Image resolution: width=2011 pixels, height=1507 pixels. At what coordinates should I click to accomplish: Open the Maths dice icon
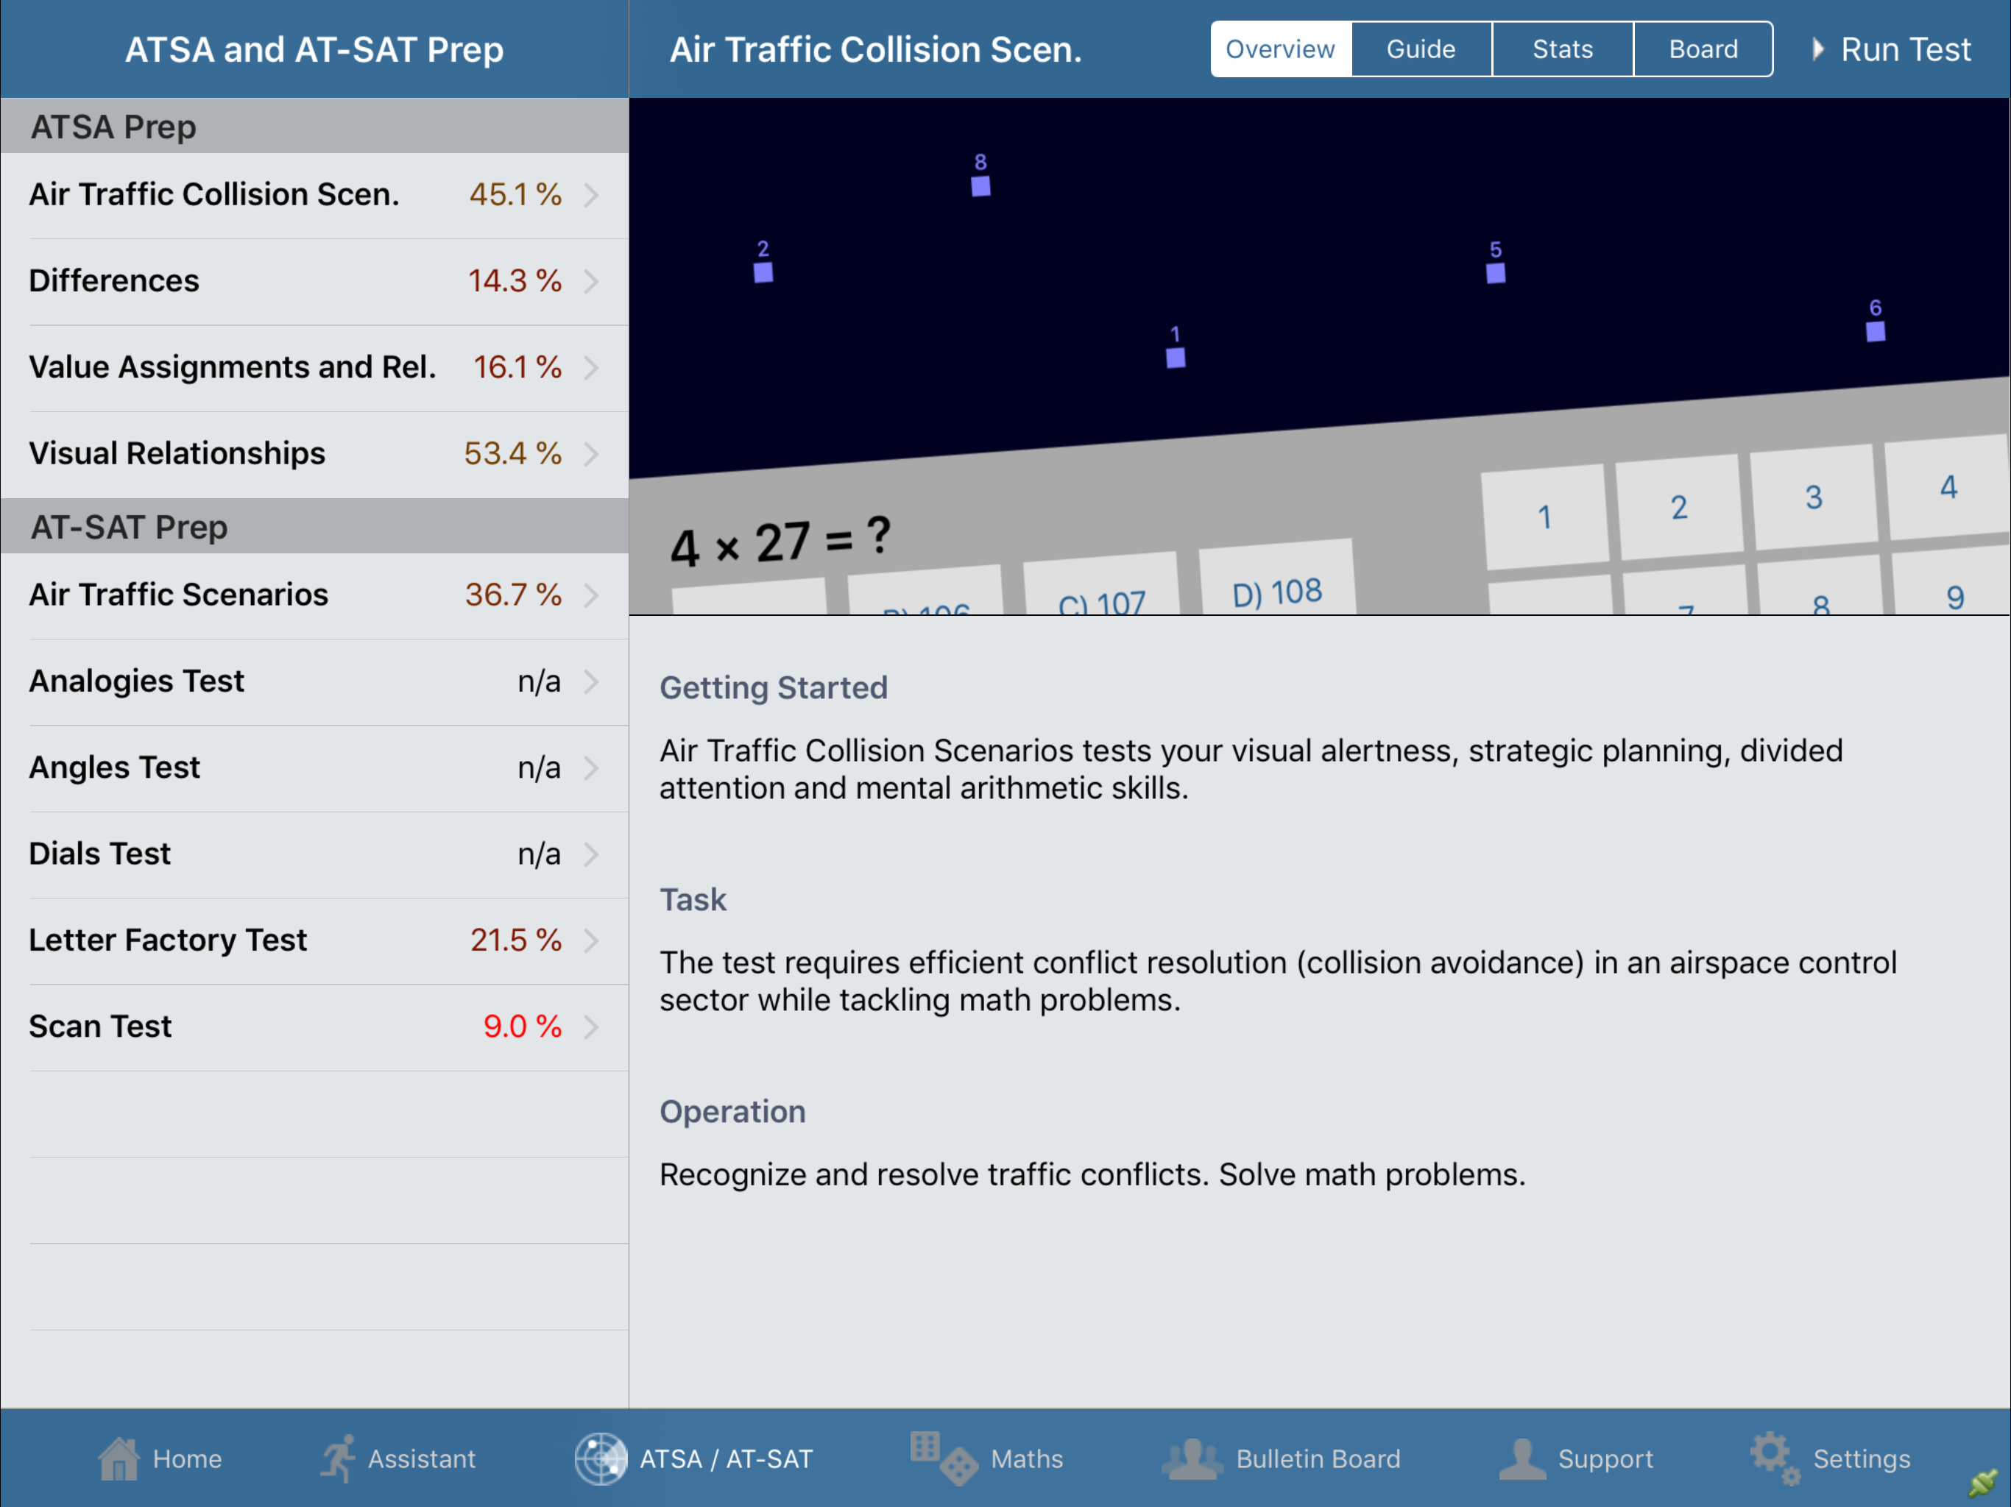(x=943, y=1457)
